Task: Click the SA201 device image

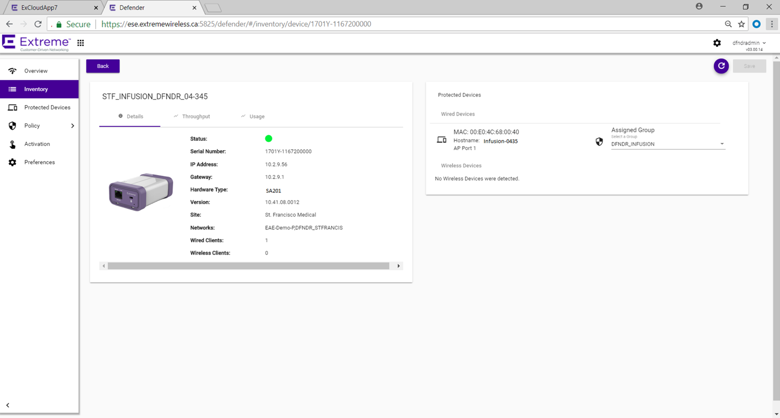Action: (x=141, y=192)
